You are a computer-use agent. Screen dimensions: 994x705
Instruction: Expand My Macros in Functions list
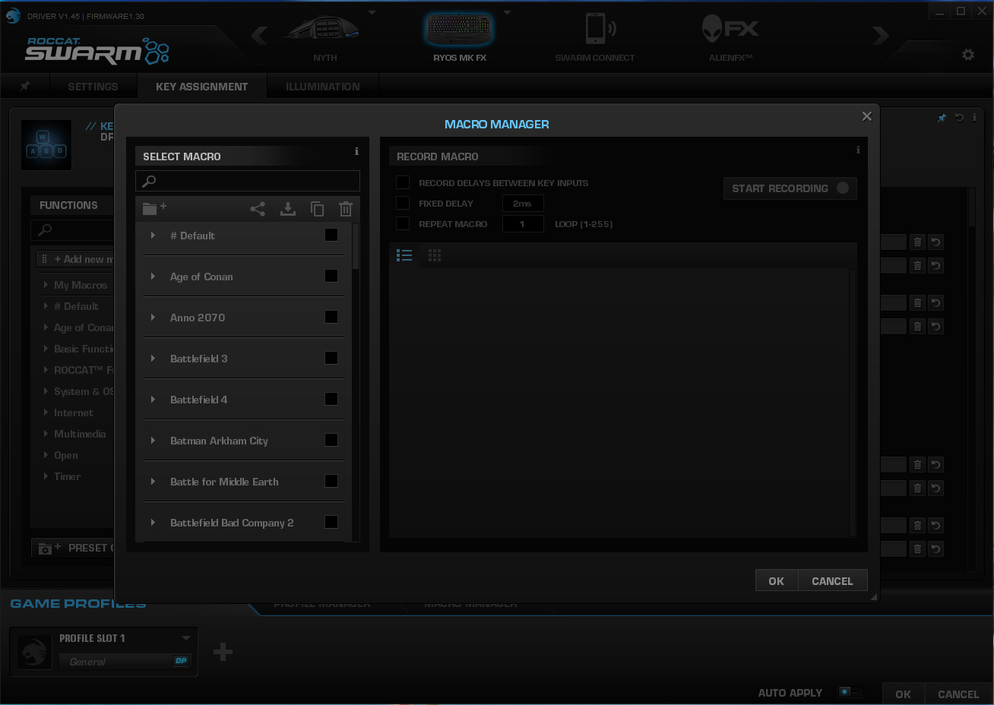[x=46, y=285]
